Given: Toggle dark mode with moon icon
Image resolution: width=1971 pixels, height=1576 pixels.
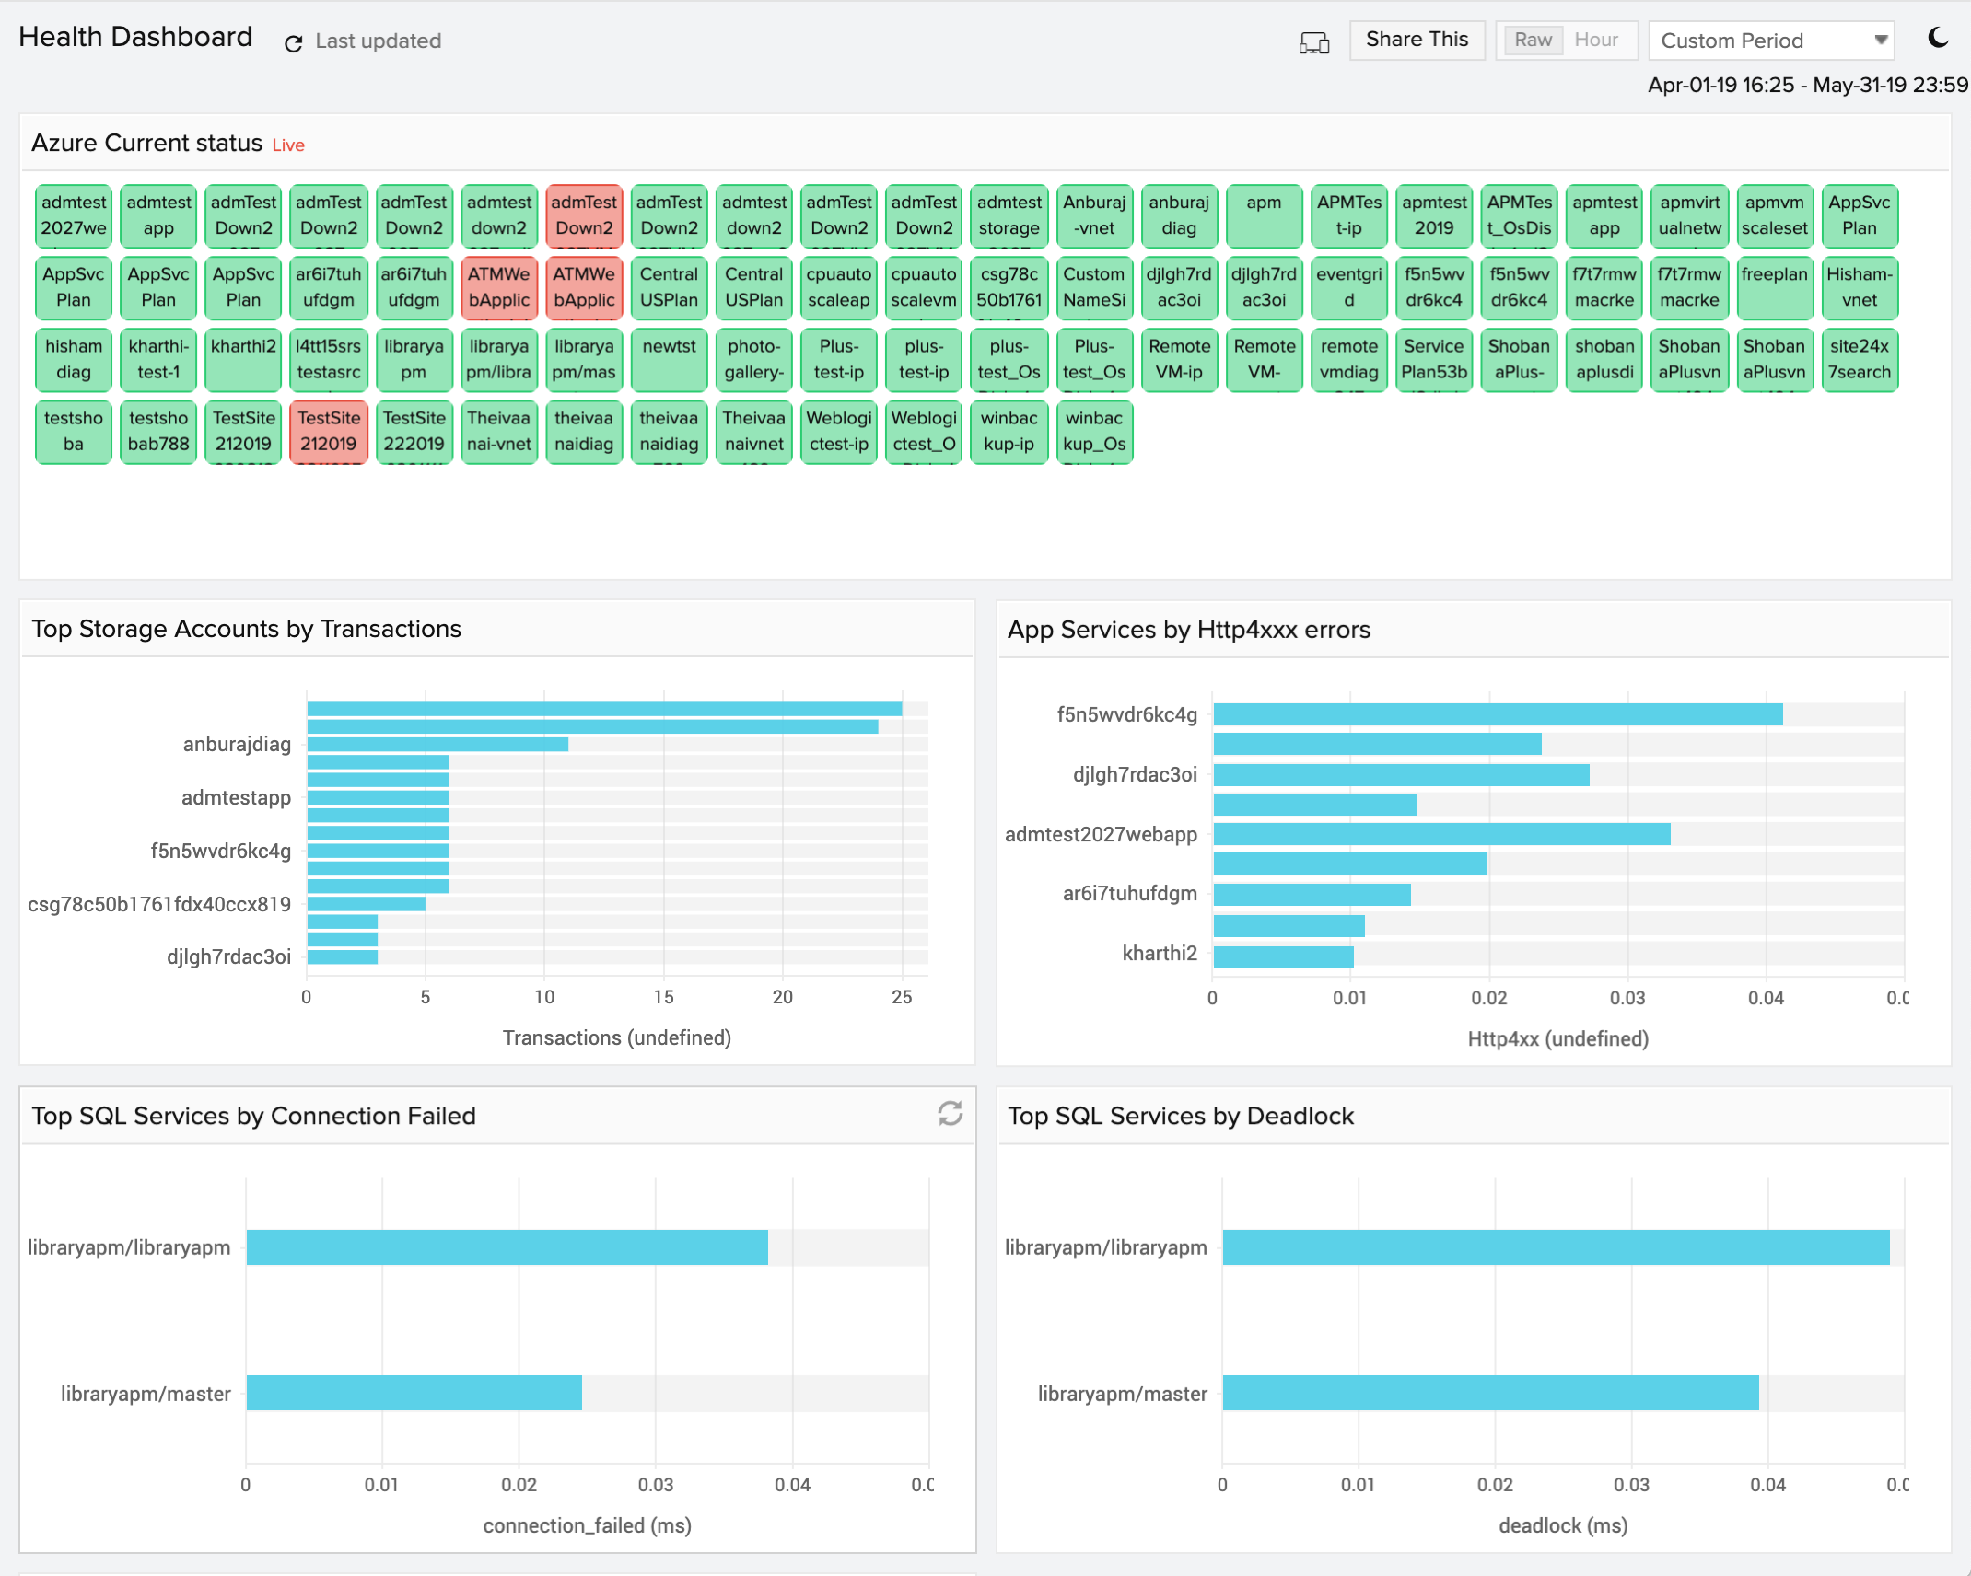Looking at the screenshot, I should point(1938,38).
